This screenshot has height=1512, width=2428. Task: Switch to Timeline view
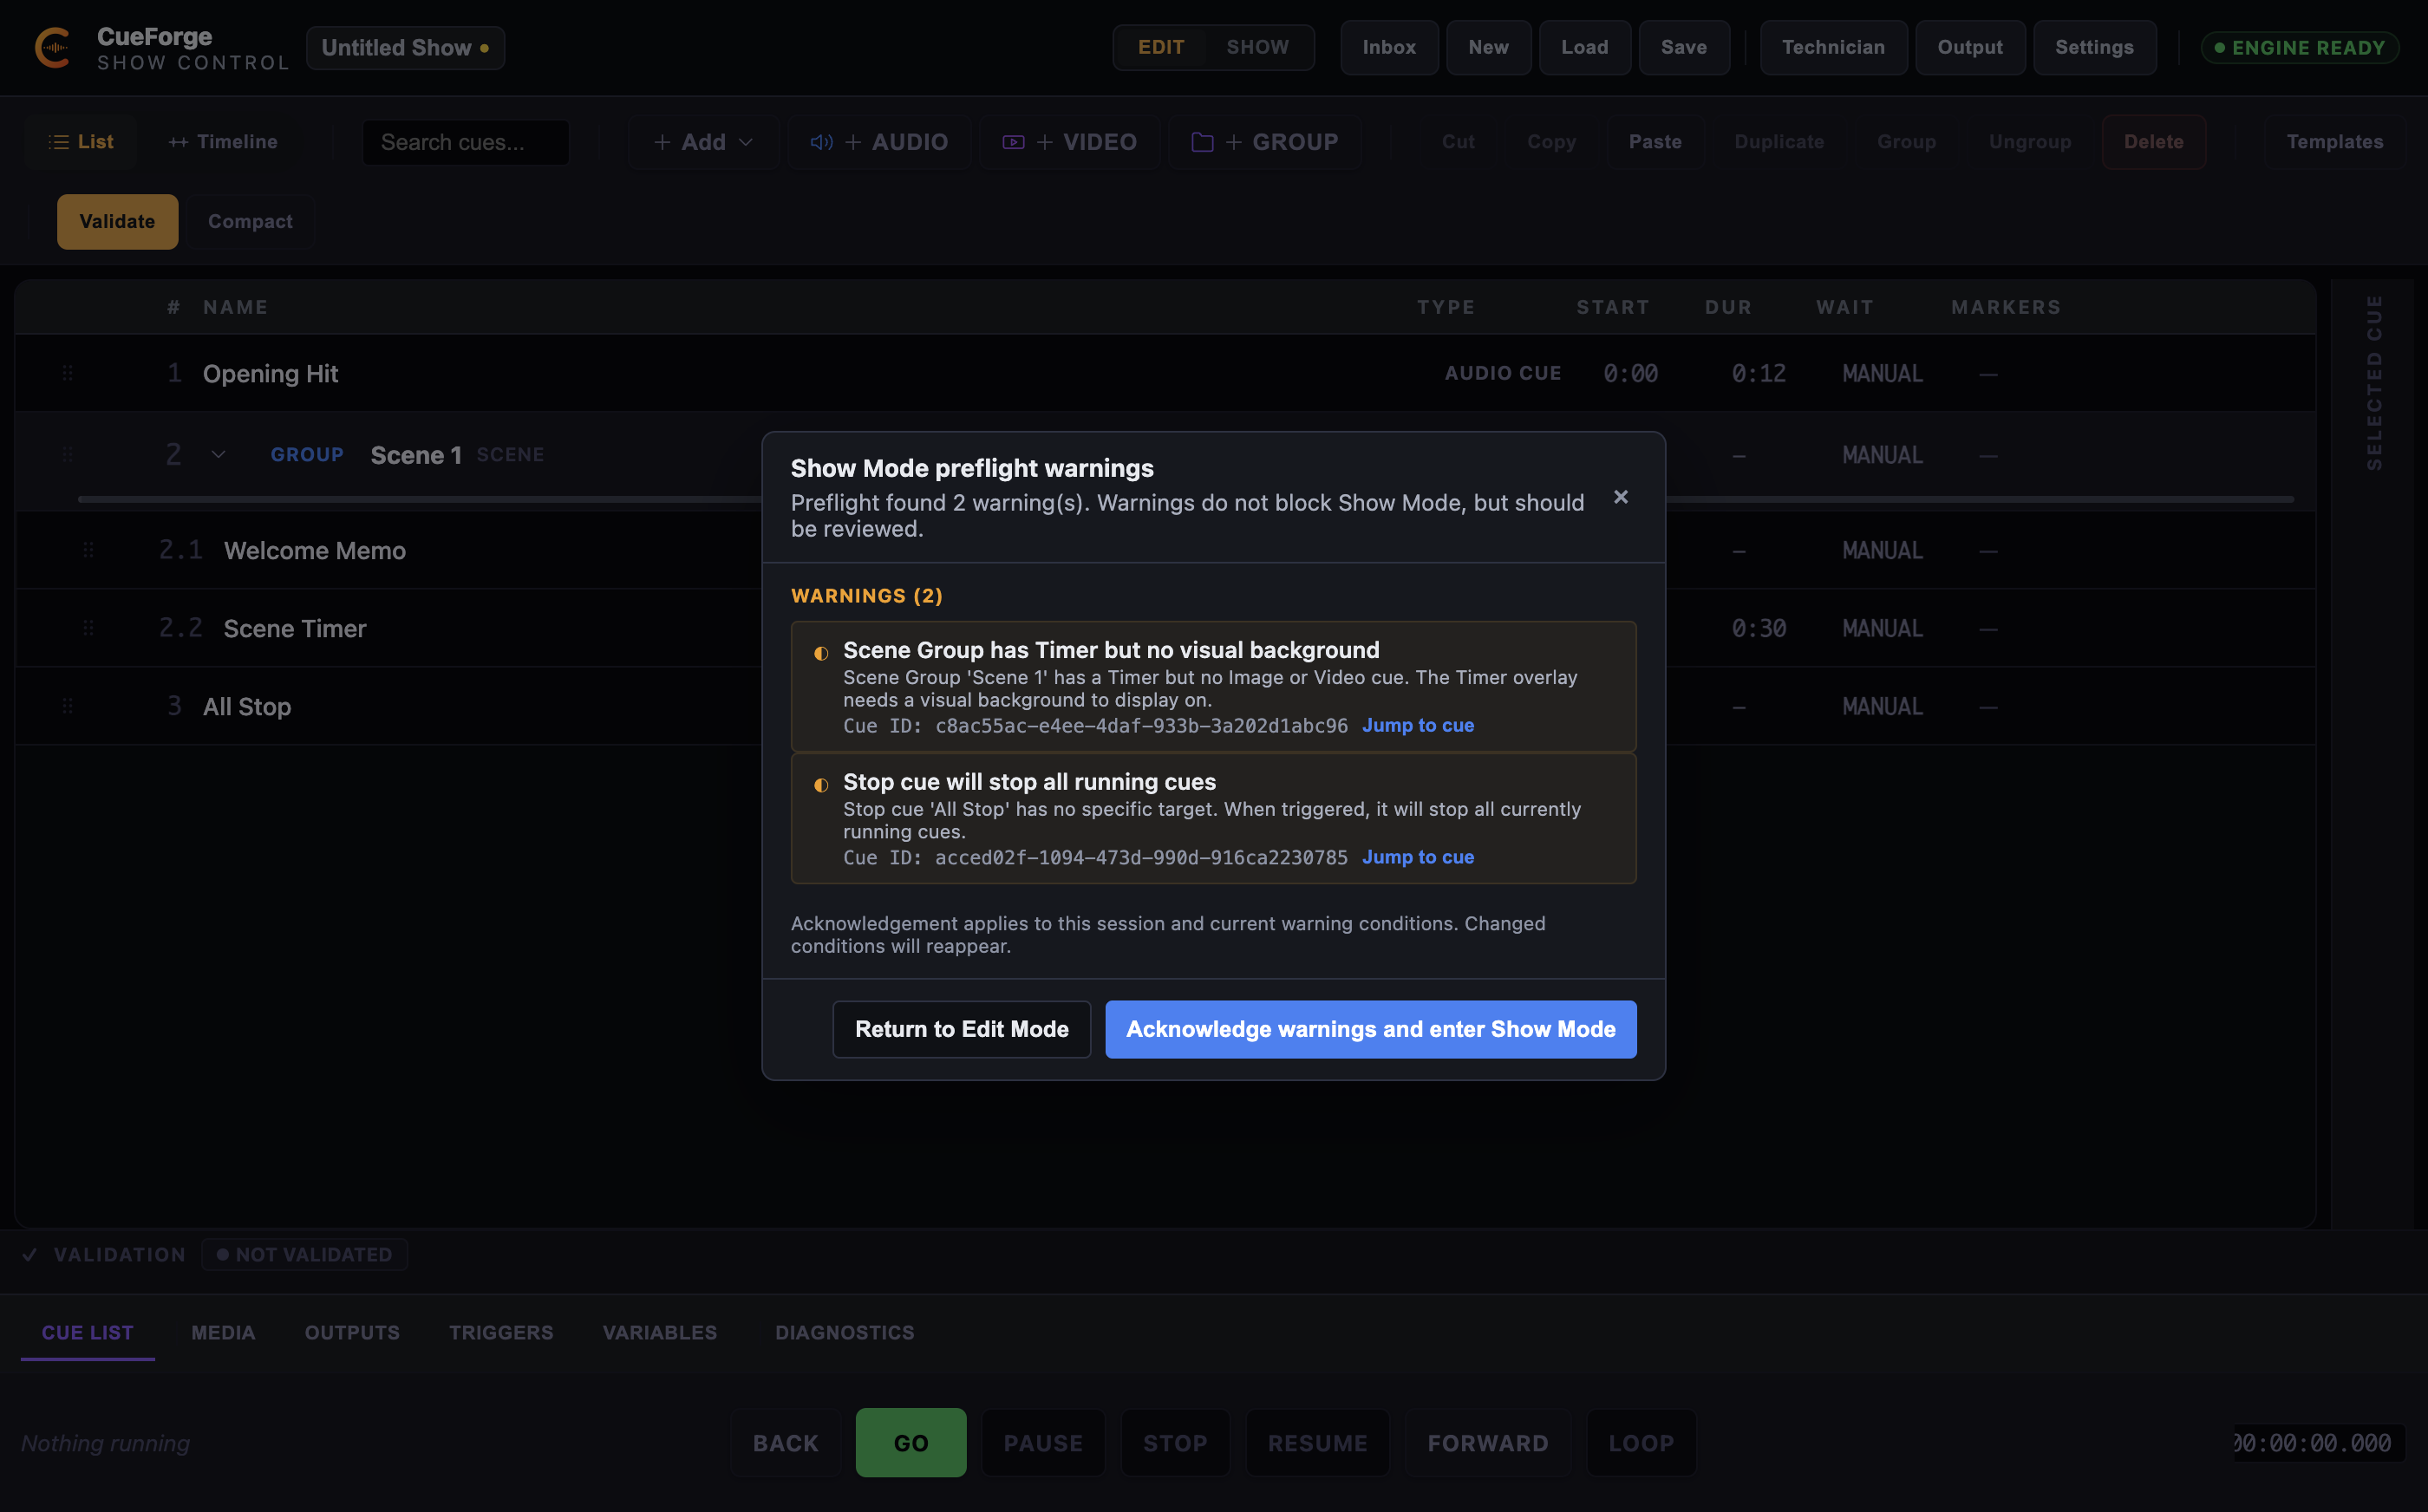click(x=223, y=142)
